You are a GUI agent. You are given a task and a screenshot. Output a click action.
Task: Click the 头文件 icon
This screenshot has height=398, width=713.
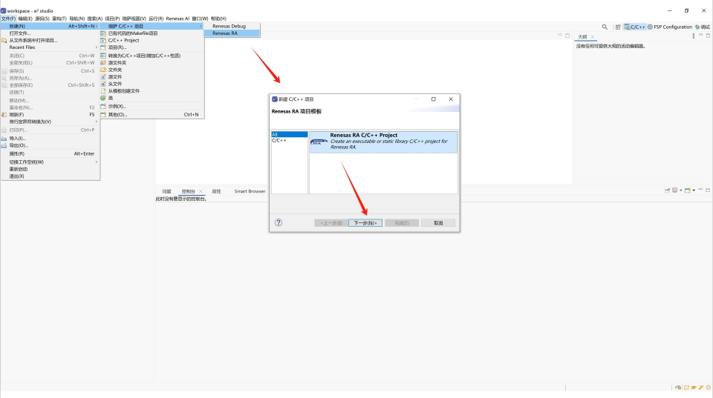103,84
